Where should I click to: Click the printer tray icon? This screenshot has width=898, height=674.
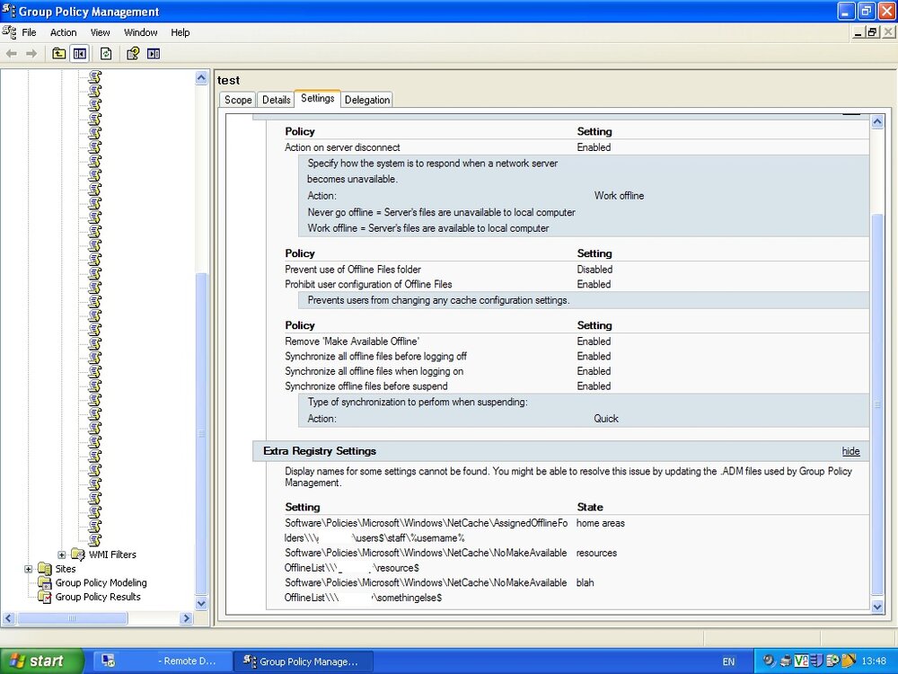point(787,661)
